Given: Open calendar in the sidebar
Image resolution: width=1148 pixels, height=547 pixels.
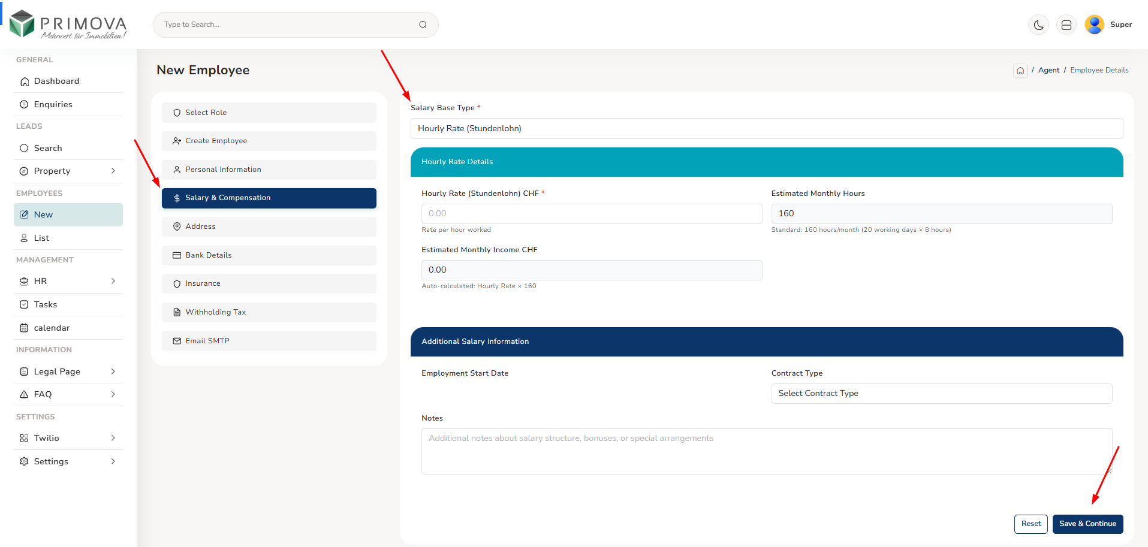Looking at the screenshot, I should pyautogui.click(x=52, y=328).
